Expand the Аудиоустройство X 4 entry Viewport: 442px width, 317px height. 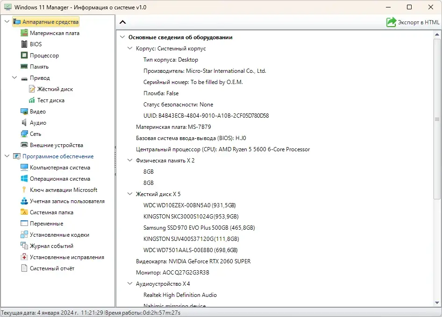coord(129,283)
